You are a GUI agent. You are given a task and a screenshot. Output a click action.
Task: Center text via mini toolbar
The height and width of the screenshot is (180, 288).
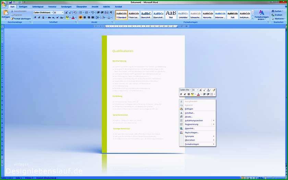coord(189,94)
